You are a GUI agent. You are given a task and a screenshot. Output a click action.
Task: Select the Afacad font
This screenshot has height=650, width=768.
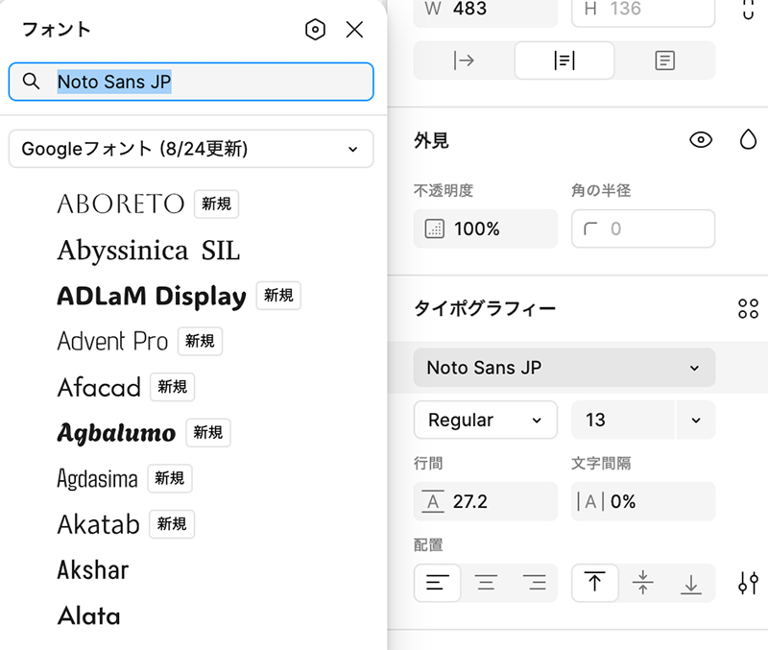[99, 387]
